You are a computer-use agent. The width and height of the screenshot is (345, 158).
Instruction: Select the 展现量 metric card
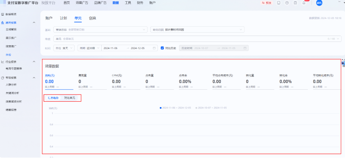point(92,82)
